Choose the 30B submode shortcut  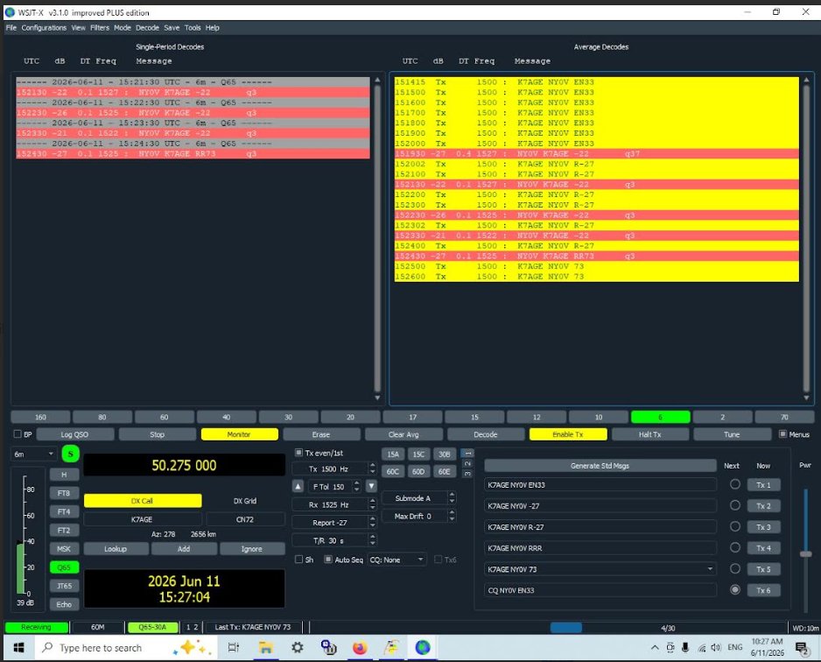click(444, 454)
